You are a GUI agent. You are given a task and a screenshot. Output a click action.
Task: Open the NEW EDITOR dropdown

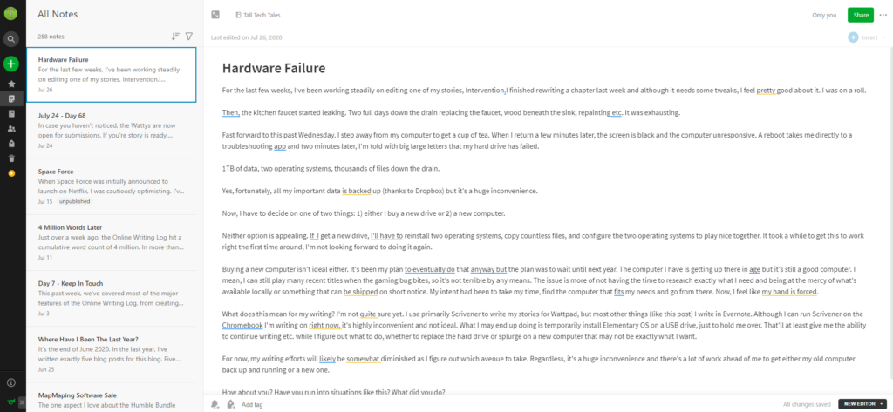click(862, 404)
